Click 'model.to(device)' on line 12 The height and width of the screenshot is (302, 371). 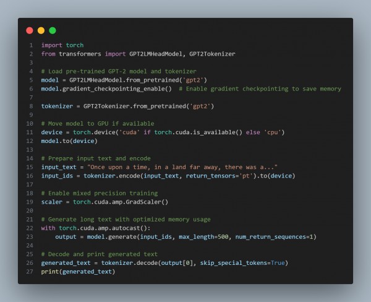pos(69,141)
